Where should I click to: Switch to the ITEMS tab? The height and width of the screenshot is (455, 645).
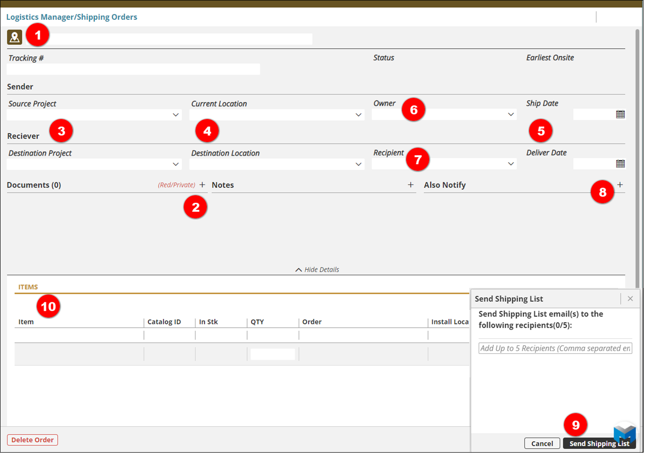pyautogui.click(x=28, y=287)
